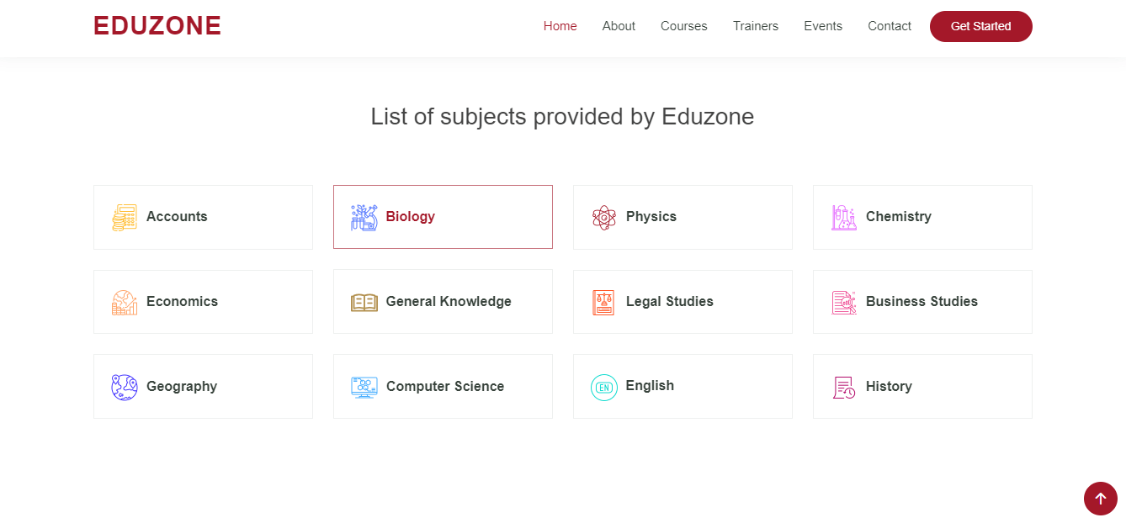Go to the Trainers menu item
Screen dimensions: 1126x523
[756, 26]
